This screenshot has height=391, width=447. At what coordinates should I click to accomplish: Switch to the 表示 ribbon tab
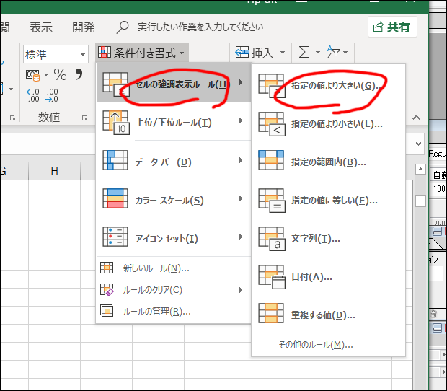click(41, 27)
